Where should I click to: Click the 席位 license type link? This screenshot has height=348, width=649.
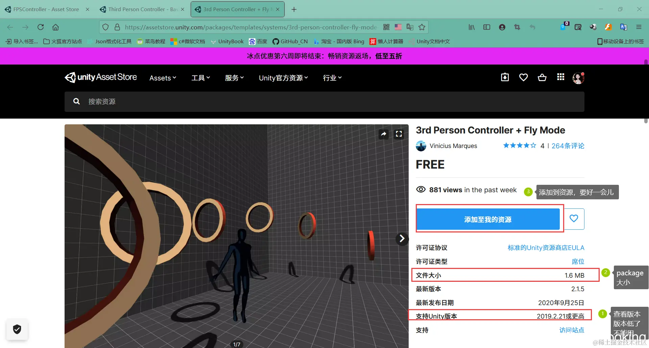click(x=578, y=262)
